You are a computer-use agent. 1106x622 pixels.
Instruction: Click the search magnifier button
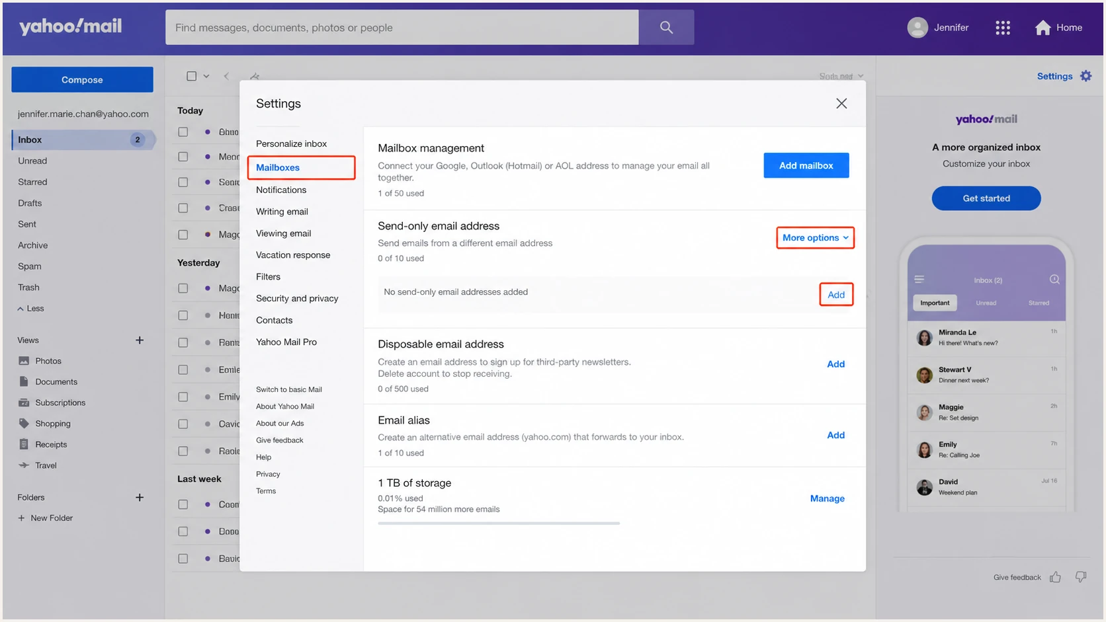[x=666, y=27]
